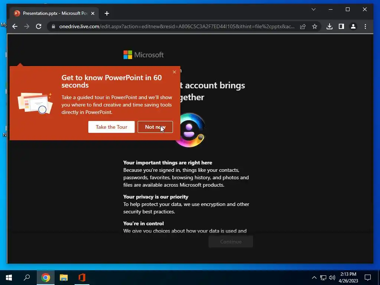The height and width of the screenshot is (285, 380).
Task: Share this page icon in address bar
Action: click(x=303, y=26)
